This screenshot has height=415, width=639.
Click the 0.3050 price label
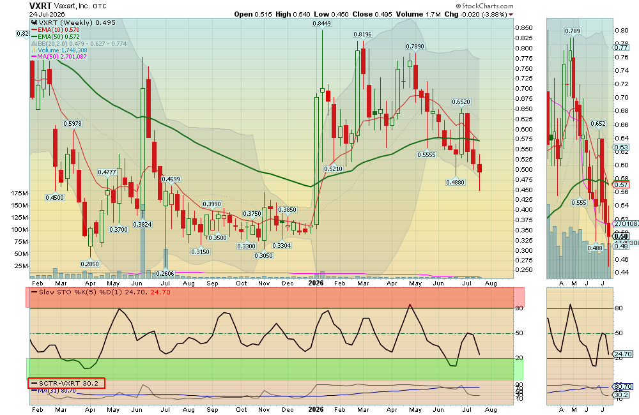click(x=264, y=256)
